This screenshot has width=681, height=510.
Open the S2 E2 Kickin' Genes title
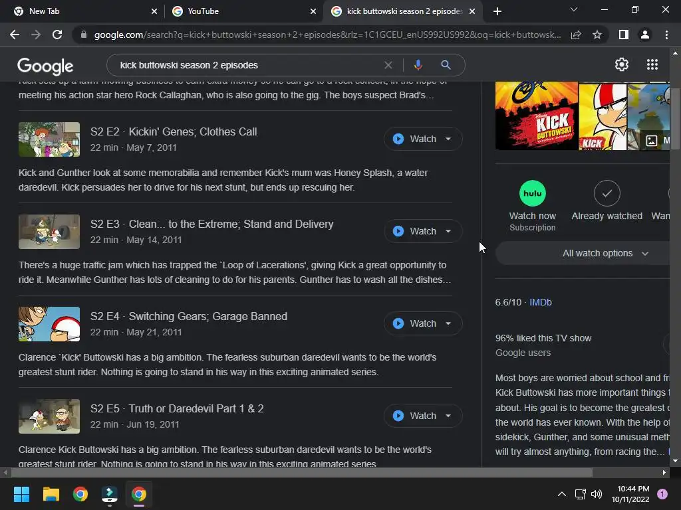point(174,132)
